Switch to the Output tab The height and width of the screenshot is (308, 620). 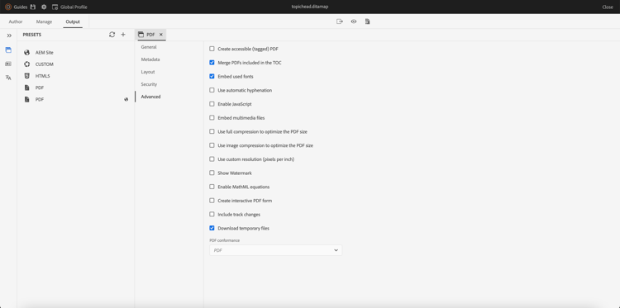coord(73,21)
